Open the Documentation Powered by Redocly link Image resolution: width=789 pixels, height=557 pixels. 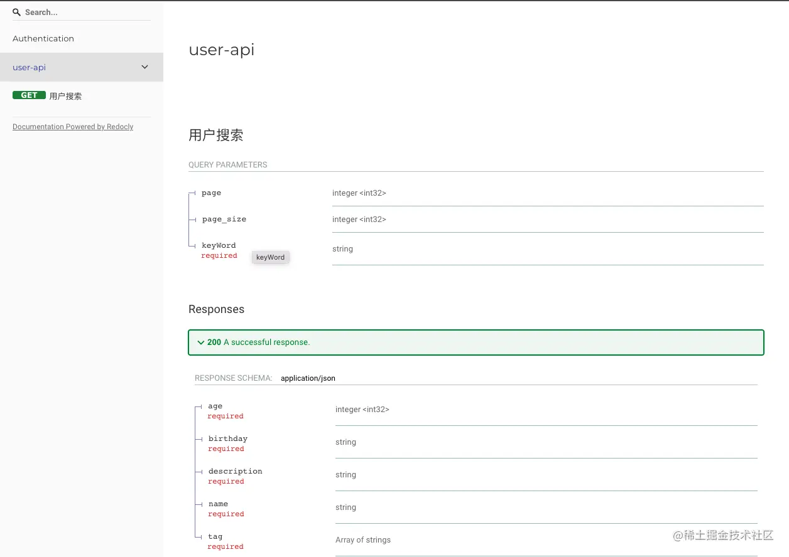coord(72,127)
